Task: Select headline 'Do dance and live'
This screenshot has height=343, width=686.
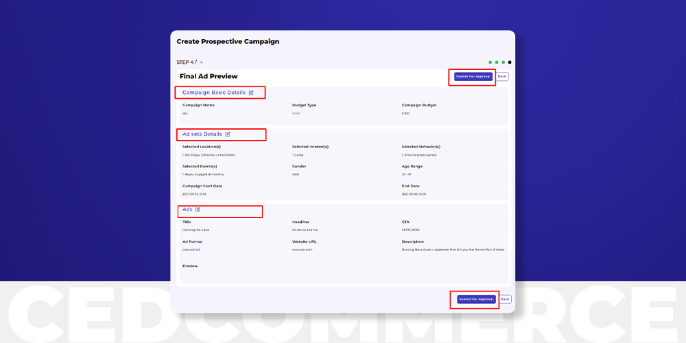Action: (305, 230)
